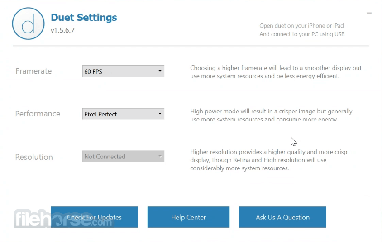This screenshot has width=382, height=242.
Task: Click the Performance label
Action: pos(38,114)
